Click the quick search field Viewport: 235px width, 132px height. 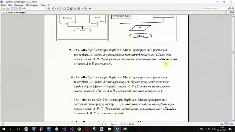coord(215,8)
